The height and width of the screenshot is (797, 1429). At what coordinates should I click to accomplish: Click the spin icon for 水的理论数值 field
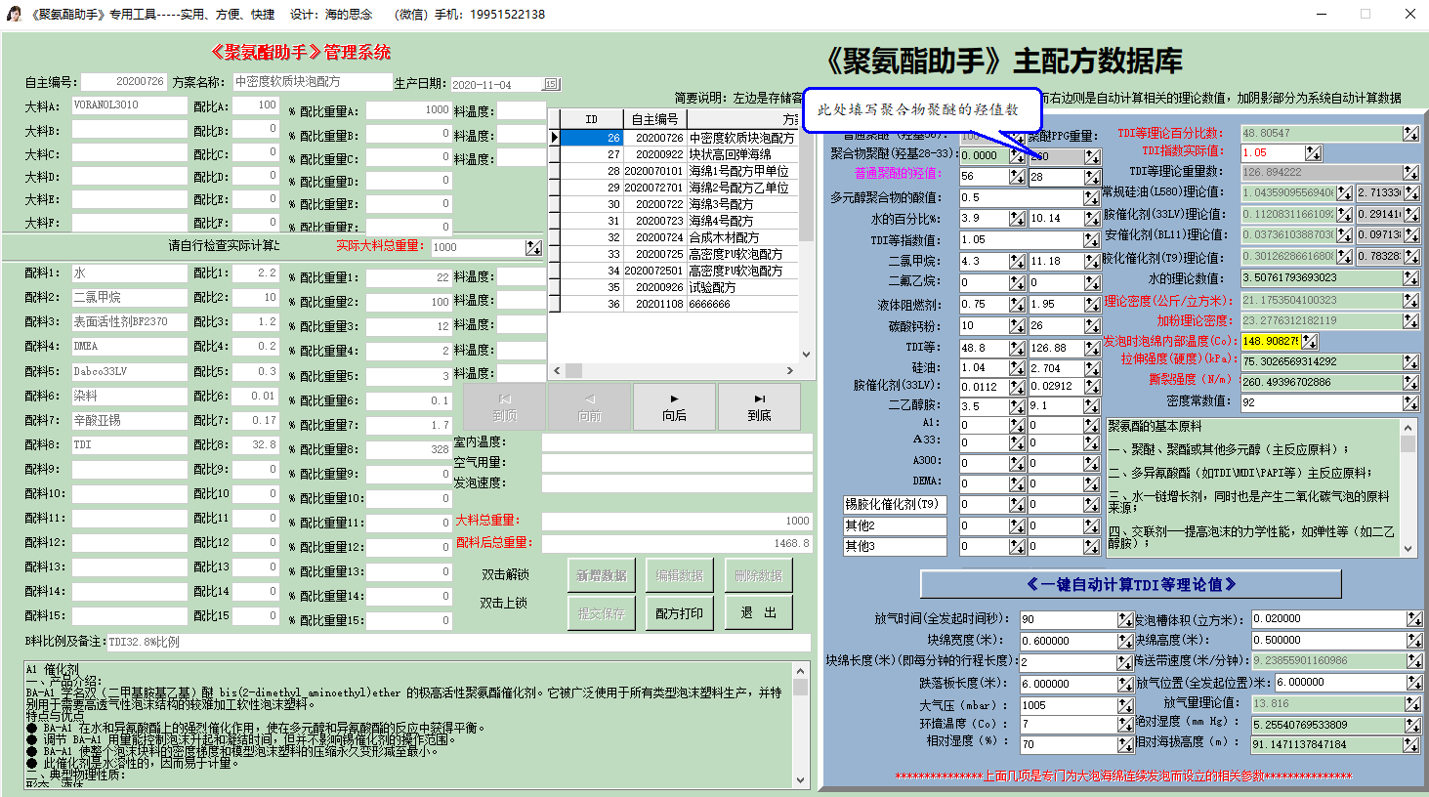pyautogui.click(x=1410, y=278)
